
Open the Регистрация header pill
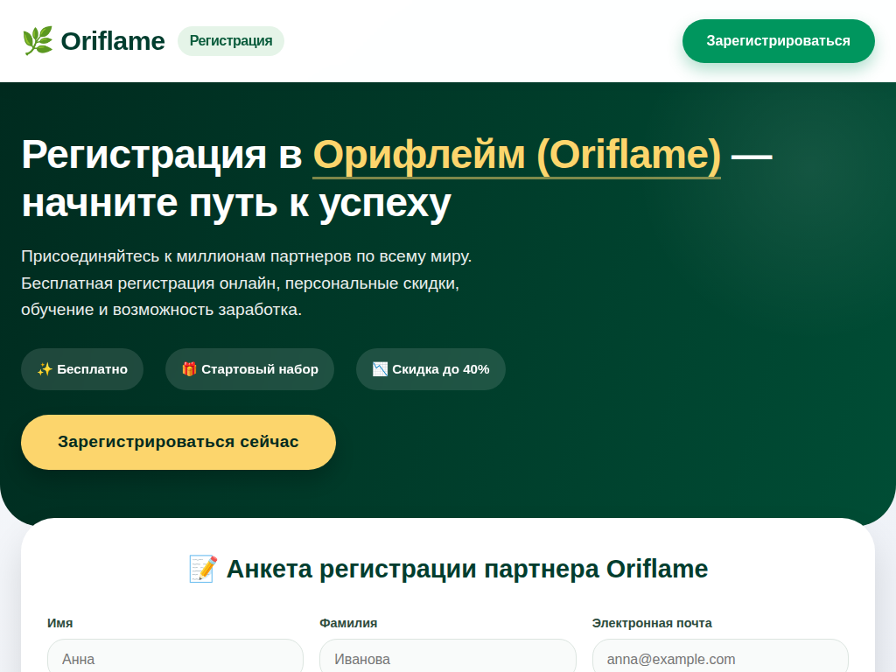231,41
